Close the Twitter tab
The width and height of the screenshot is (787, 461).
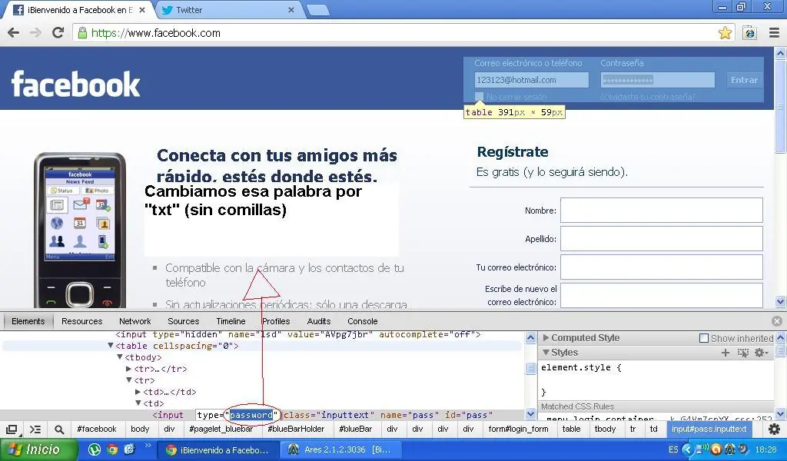pos(291,10)
